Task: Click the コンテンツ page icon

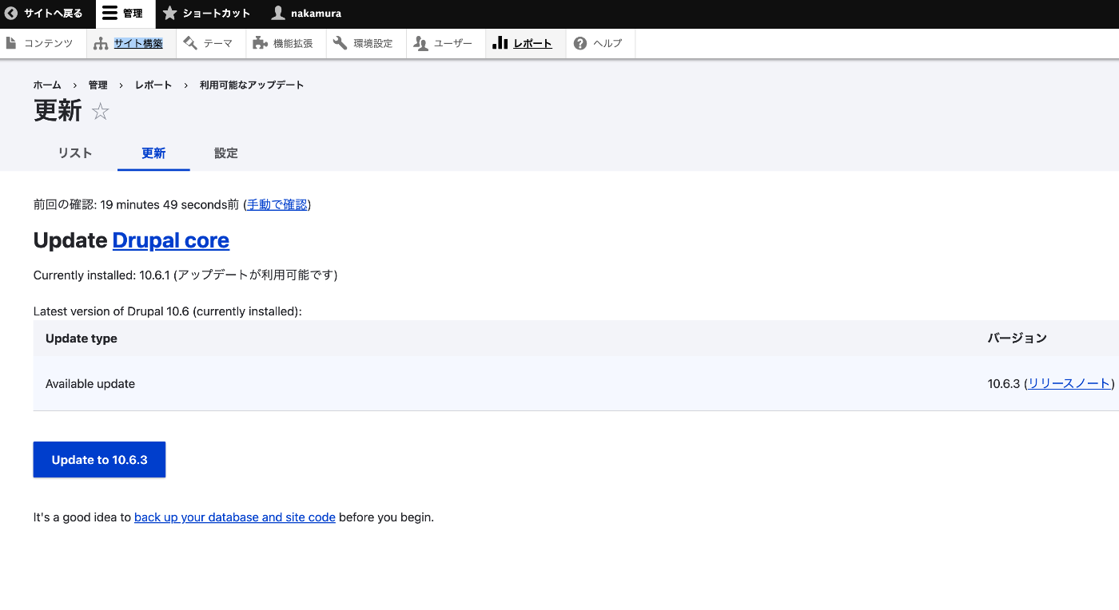Action: point(11,43)
